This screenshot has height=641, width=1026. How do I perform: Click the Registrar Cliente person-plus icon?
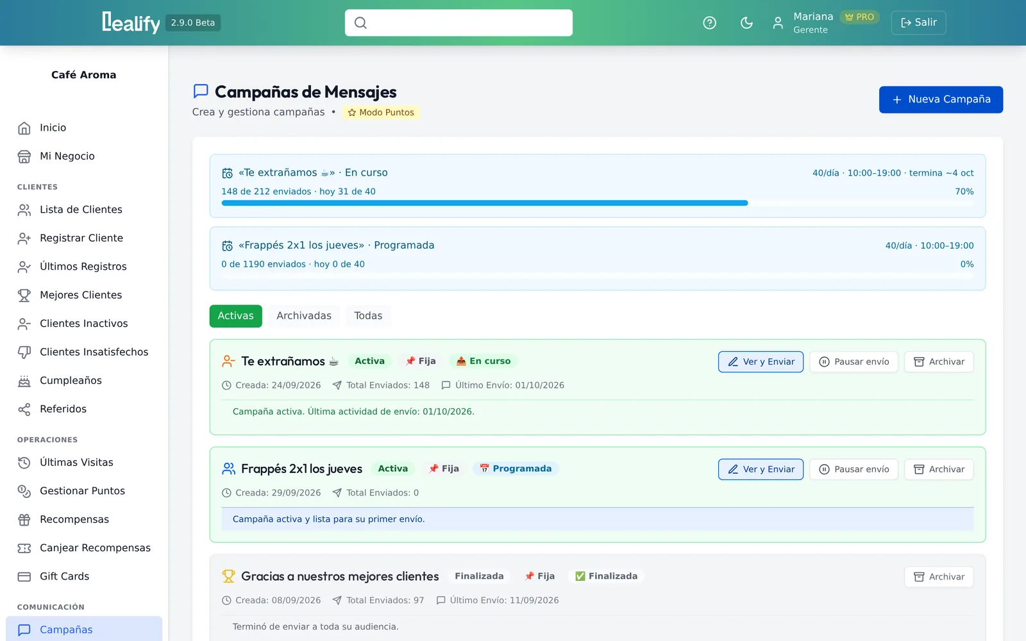pyautogui.click(x=24, y=238)
